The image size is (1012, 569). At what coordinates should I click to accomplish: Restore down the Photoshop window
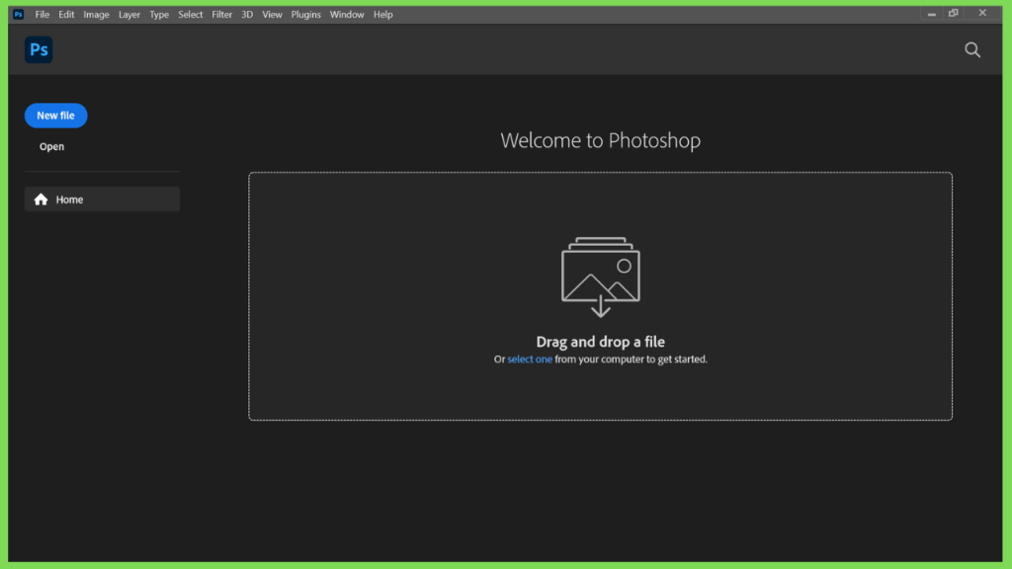954,13
